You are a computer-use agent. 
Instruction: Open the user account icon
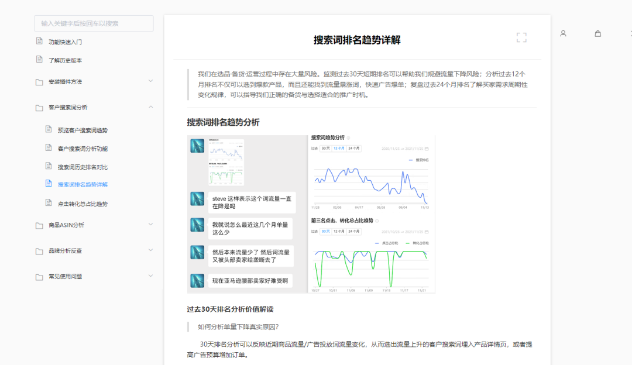[563, 33]
